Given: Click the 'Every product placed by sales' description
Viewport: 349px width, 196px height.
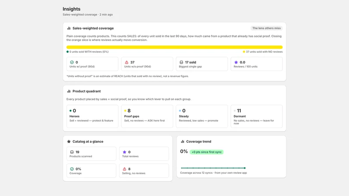Looking at the screenshot, I should click(x=129, y=99).
